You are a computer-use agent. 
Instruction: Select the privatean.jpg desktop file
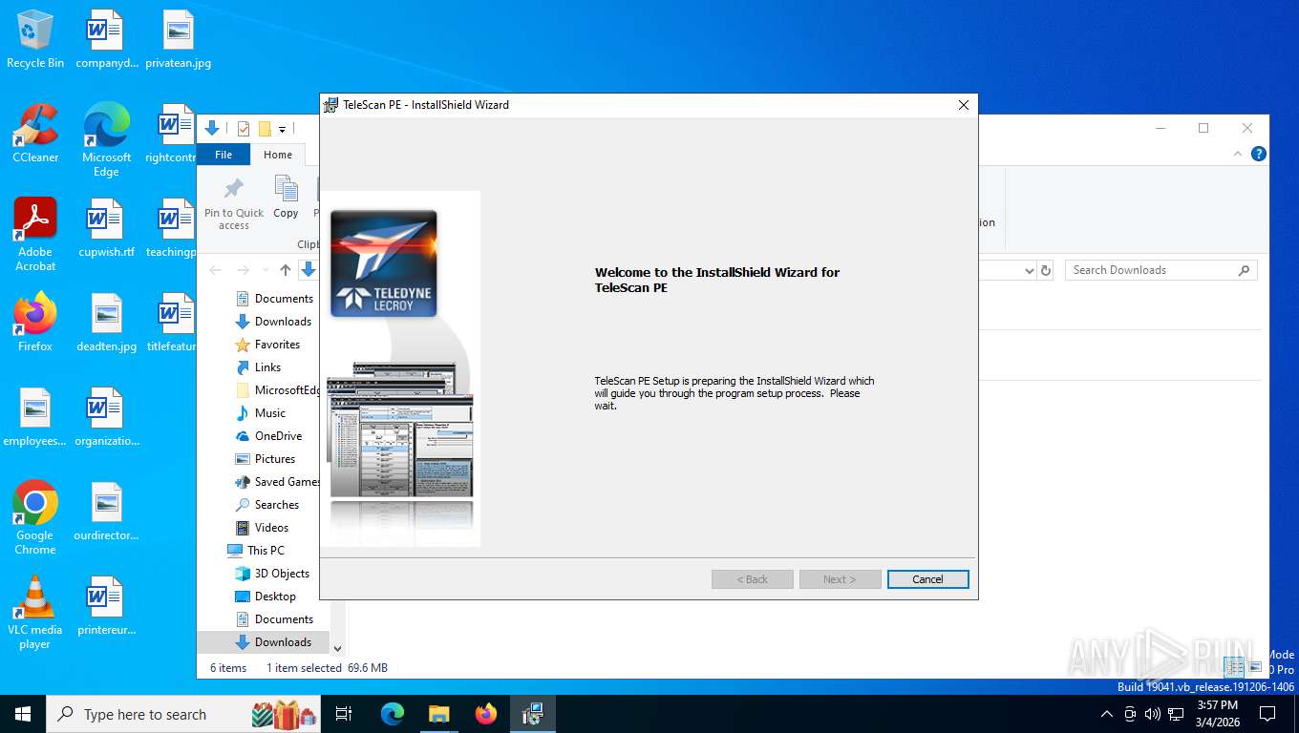tap(178, 40)
